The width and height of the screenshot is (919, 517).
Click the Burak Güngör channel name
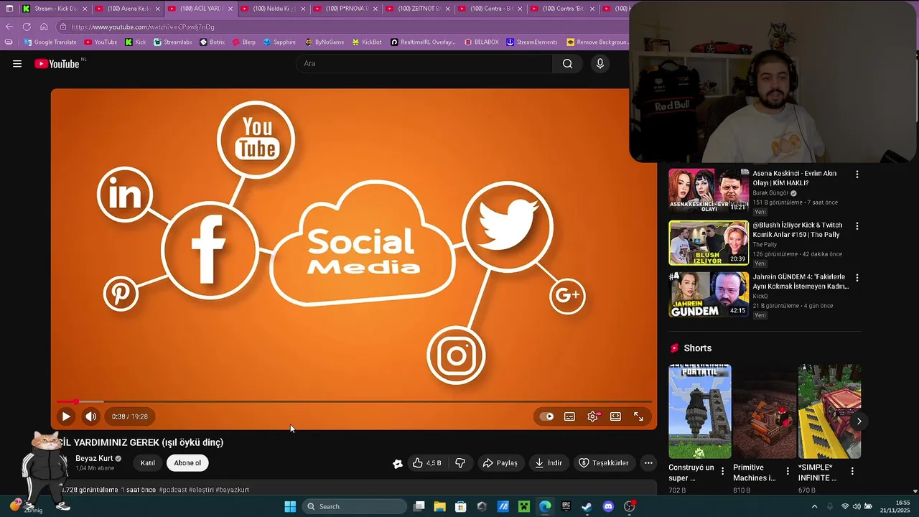[770, 193]
